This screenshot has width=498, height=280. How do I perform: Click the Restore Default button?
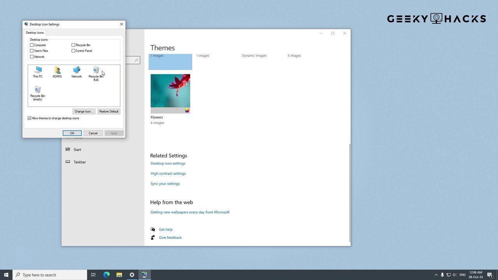pyautogui.click(x=109, y=111)
